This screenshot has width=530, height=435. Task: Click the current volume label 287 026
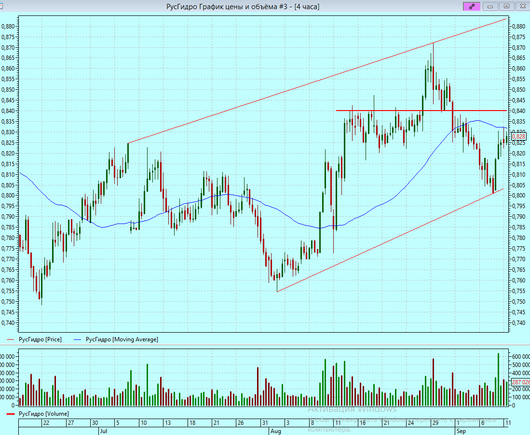click(x=520, y=382)
